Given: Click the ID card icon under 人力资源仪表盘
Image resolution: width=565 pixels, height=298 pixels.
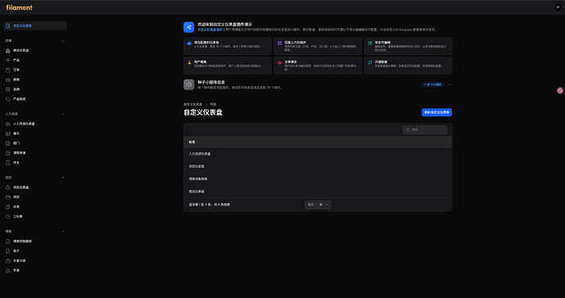Looking at the screenshot, I should [8, 133].
